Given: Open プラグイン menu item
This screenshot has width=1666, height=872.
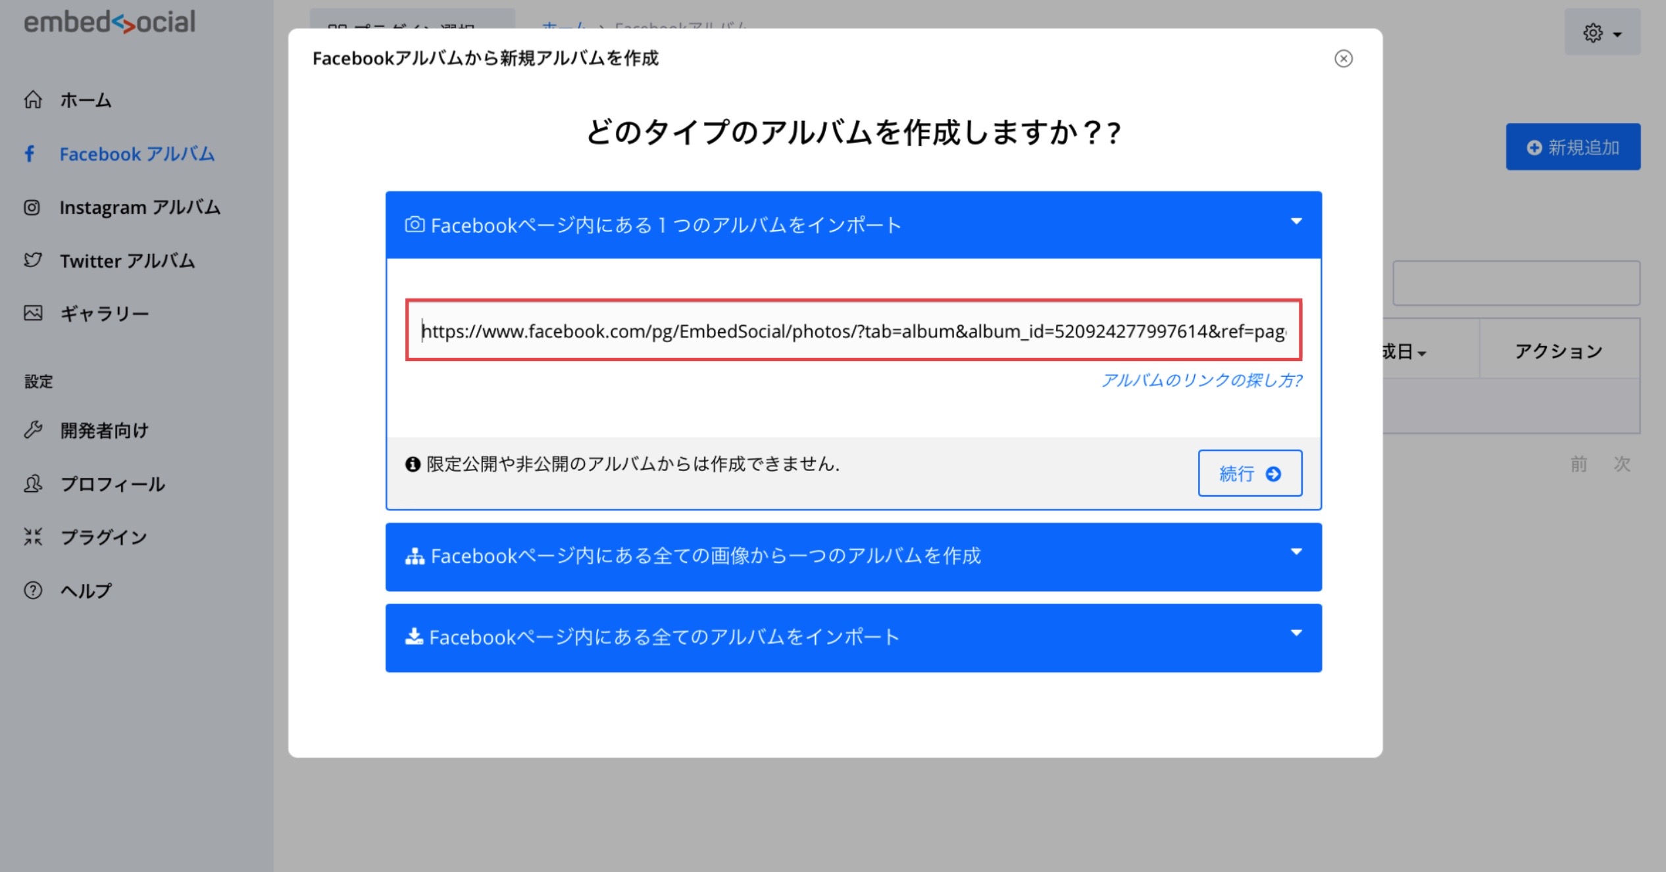Looking at the screenshot, I should tap(104, 537).
